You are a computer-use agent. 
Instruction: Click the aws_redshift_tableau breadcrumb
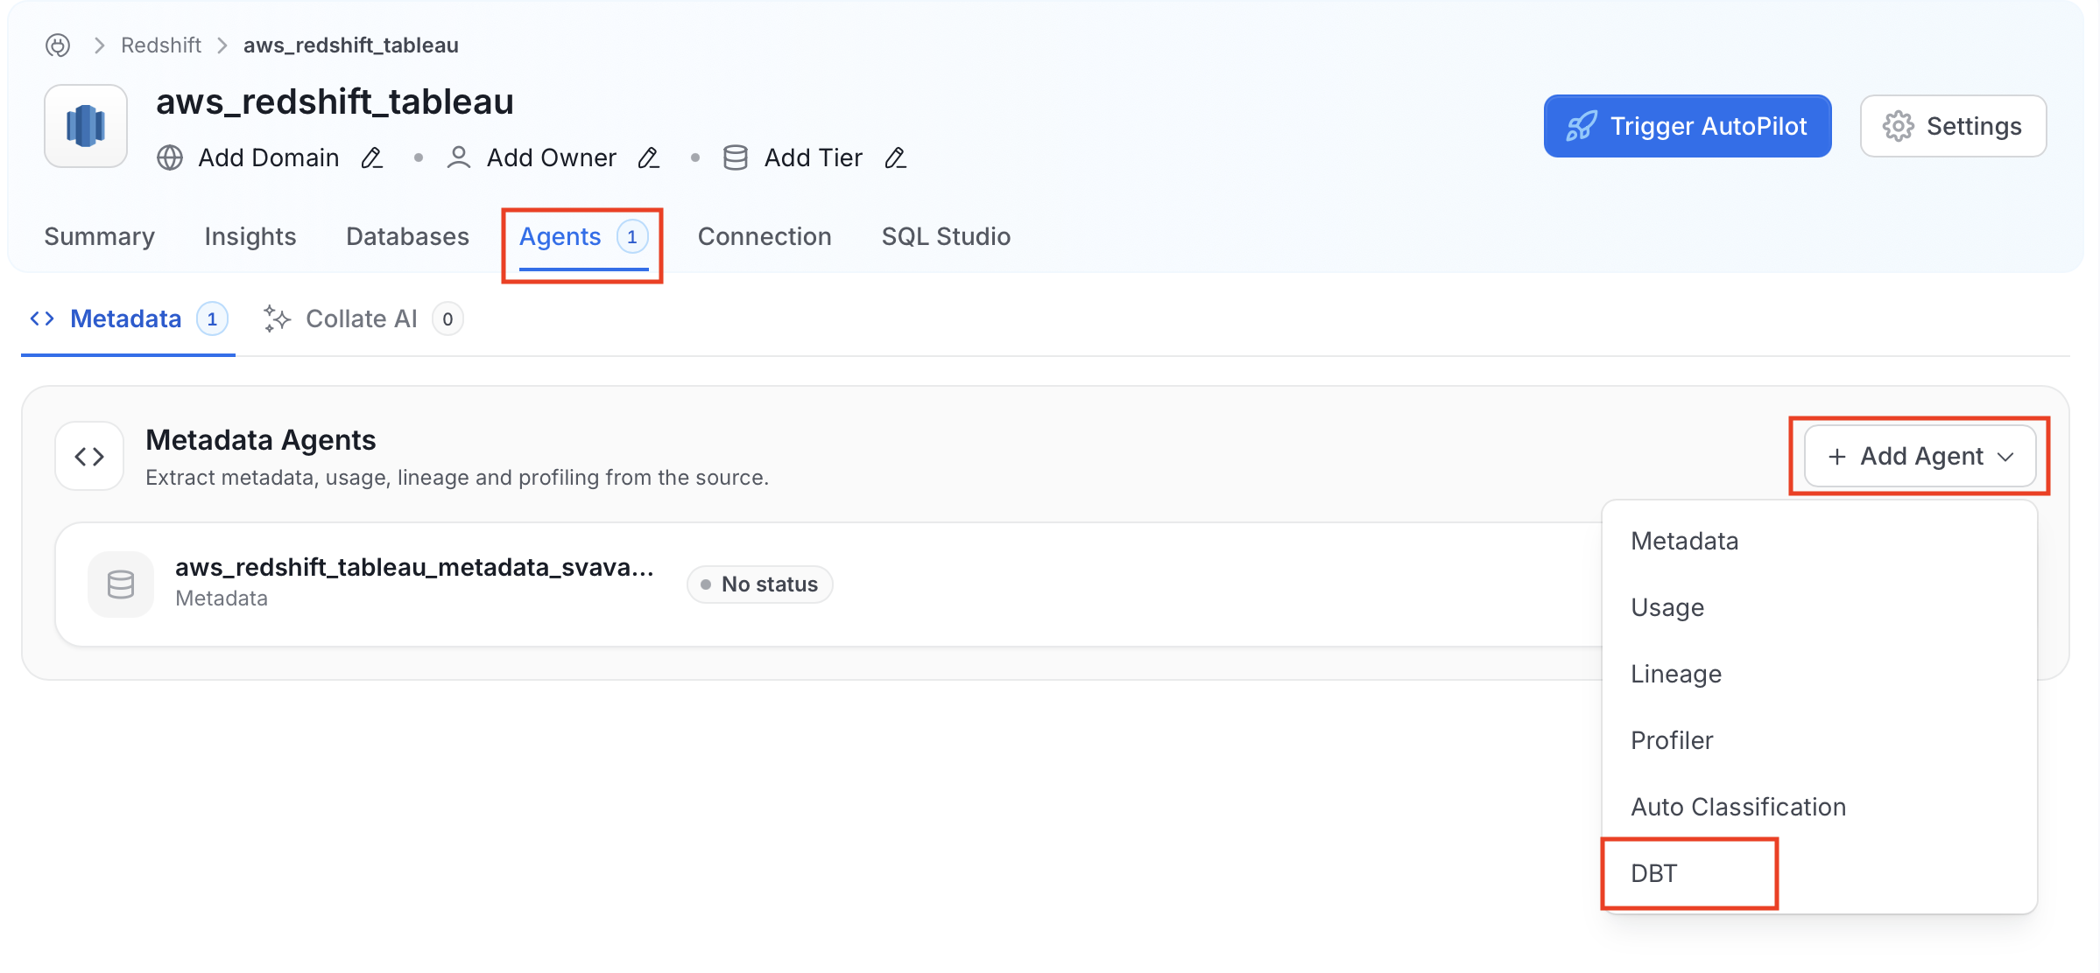tap(351, 45)
